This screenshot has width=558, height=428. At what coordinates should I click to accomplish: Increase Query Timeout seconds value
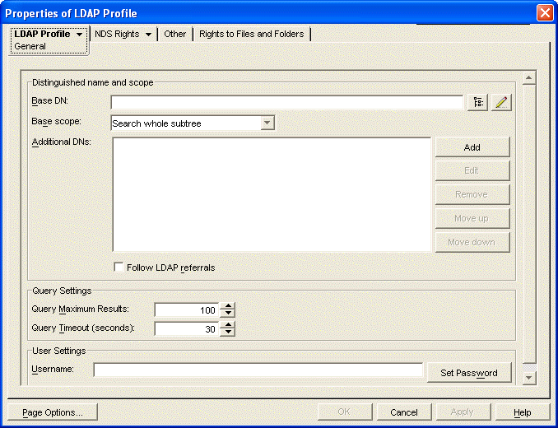coord(227,325)
